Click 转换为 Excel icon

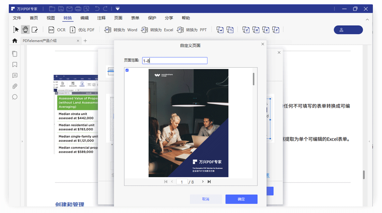coord(144,30)
